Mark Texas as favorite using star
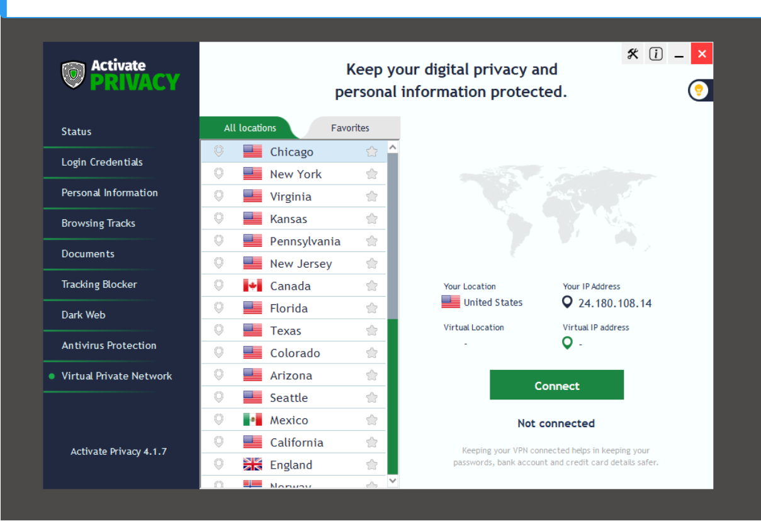The height and width of the screenshot is (521, 761). click(372, 331)
